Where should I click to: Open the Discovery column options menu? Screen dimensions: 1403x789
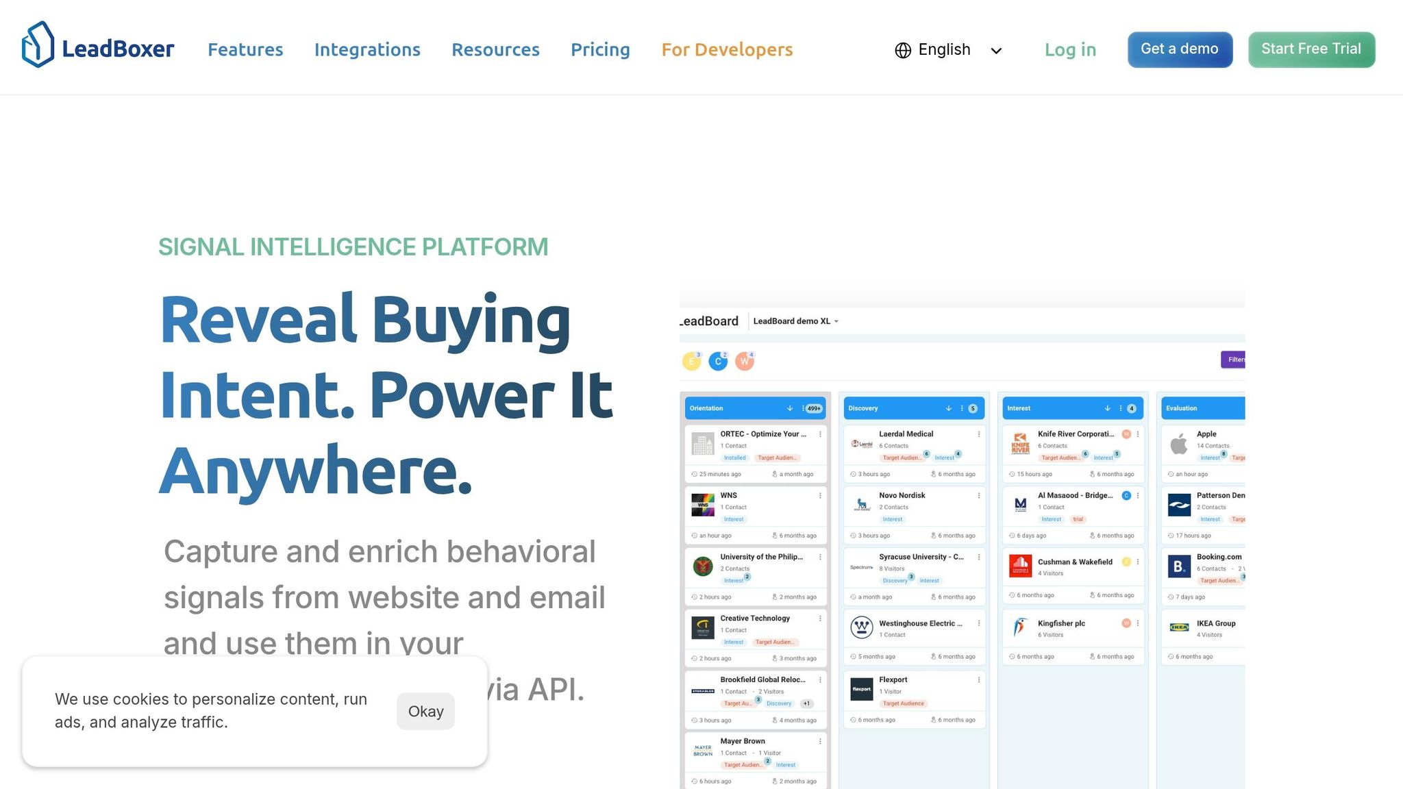tap(962, 408)
